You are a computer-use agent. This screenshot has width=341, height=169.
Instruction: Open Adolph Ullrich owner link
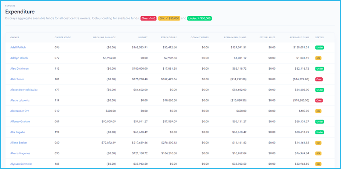coord(19,58)
